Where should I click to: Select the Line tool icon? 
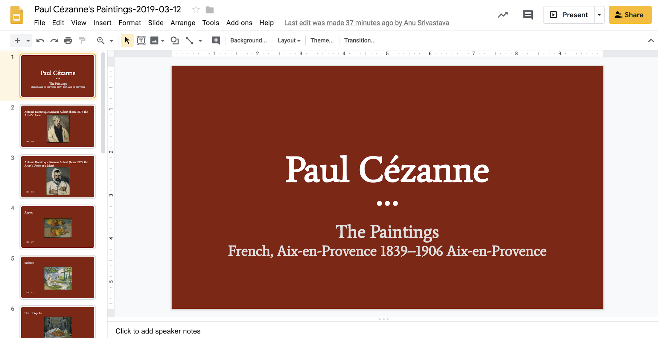[188, 40]
